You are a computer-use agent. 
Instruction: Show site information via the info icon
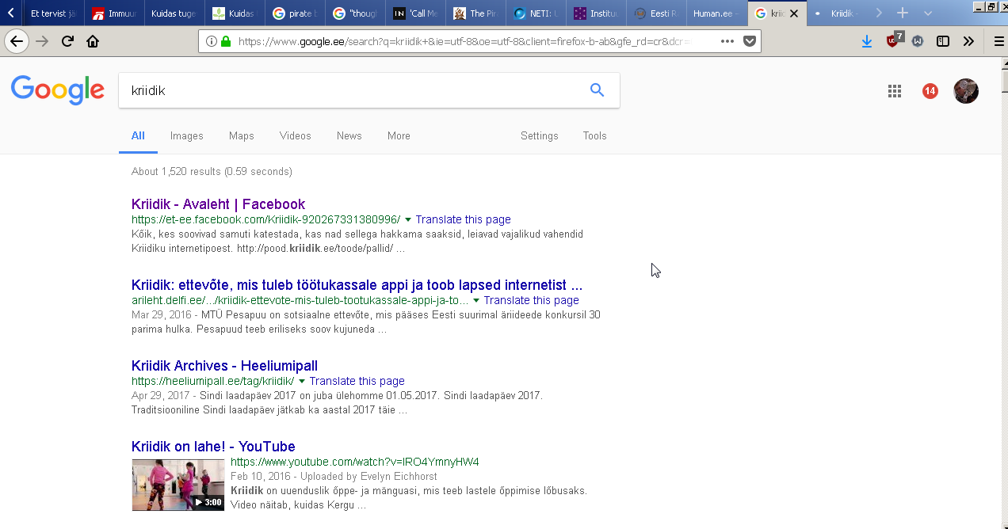(211, 41)
